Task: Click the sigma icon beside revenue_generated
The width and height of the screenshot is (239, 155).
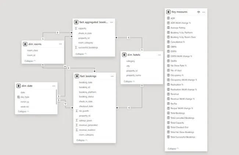Action: coord(76,125)
